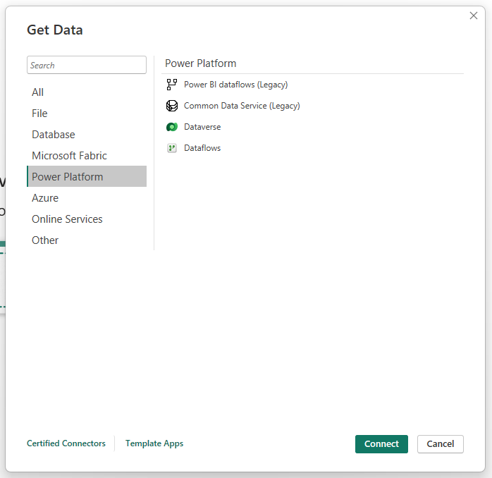The height and width of the screenshot is (478, 492).
Task: Open the Template Apps link
Action: 154,443
